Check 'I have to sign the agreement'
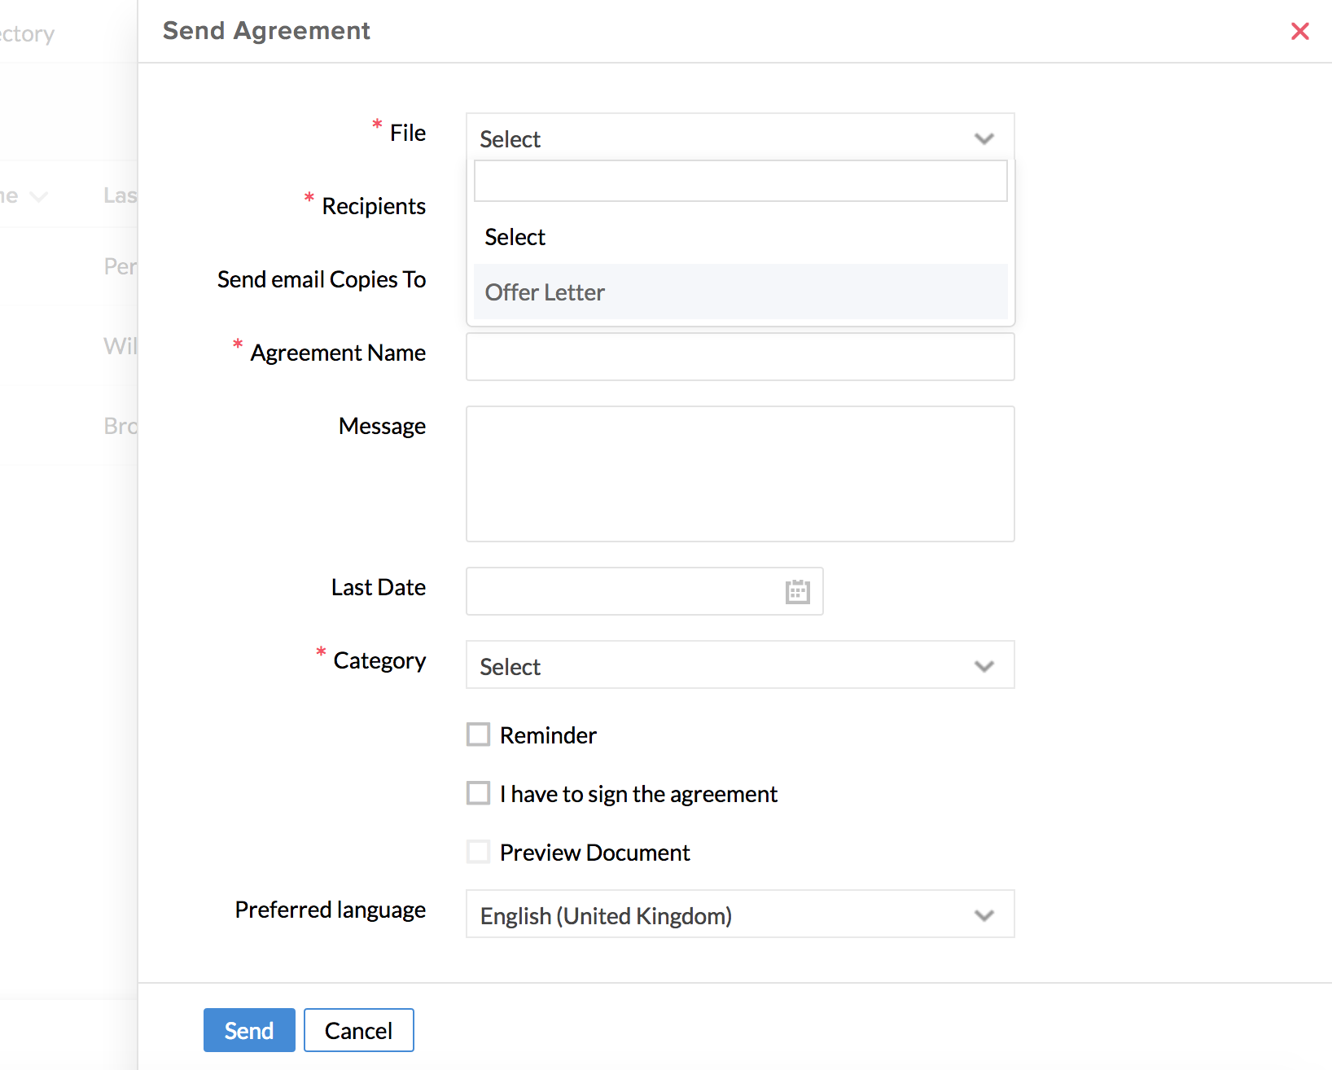The width and height of the screenshot is (1332, 1070). [x=479, y=793]
